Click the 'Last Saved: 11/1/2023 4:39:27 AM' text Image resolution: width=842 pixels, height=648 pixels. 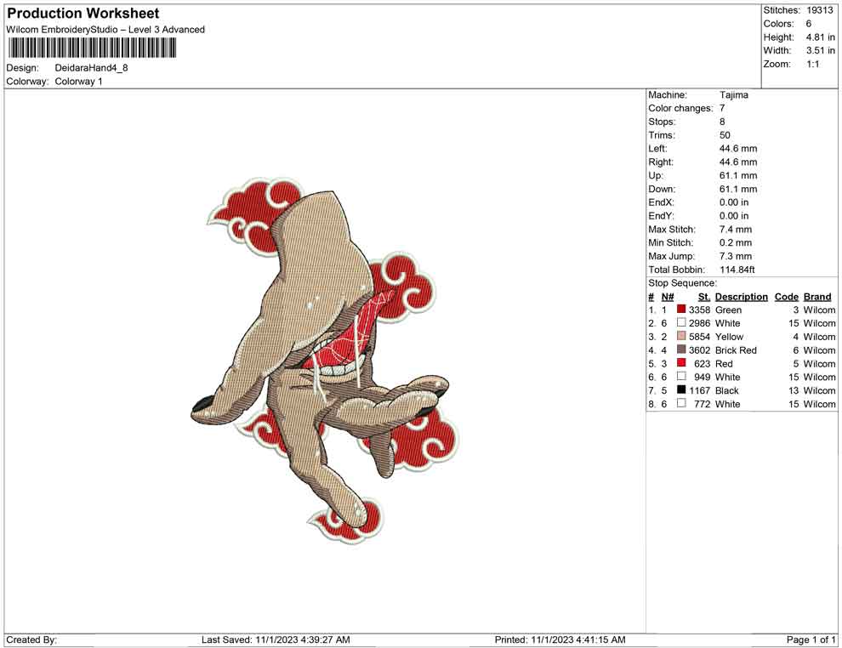click(276, 639)
